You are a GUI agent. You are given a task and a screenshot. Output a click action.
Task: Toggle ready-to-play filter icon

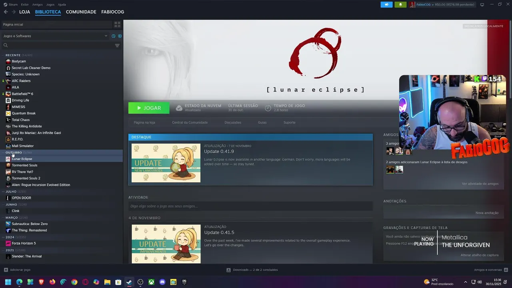pyautogui.click(x=120, y=36)
